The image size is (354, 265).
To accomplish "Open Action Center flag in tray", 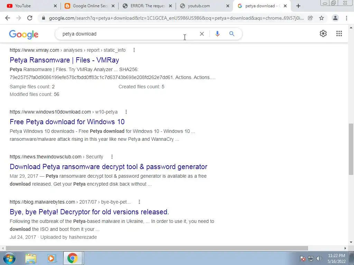I will 302,258.
